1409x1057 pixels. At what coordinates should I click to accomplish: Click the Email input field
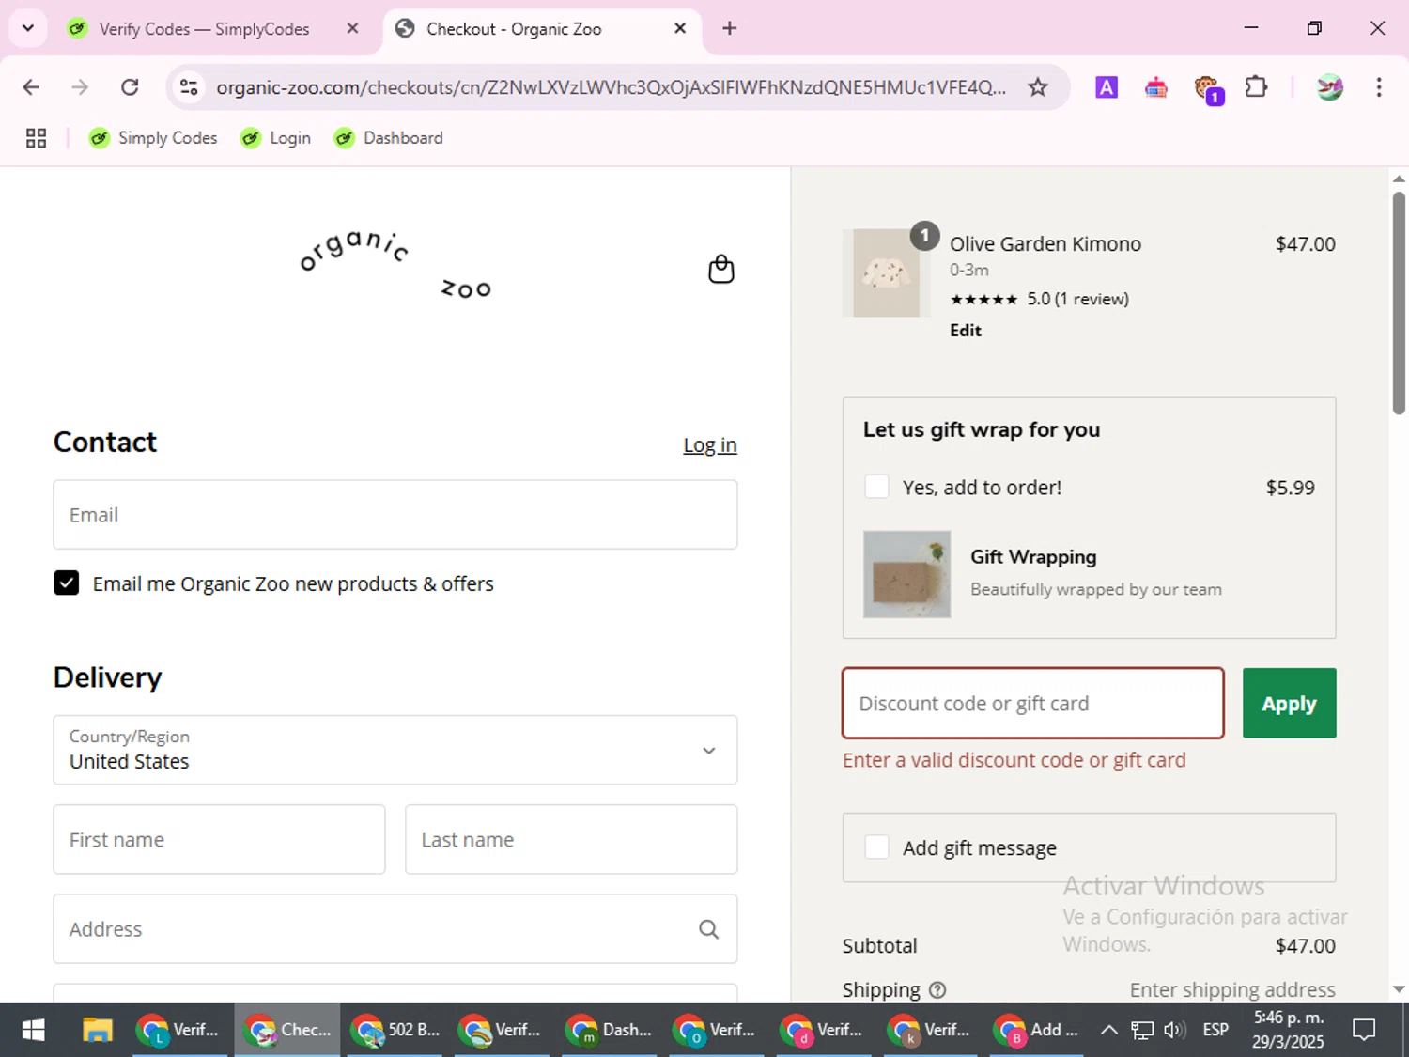[395, 515]
